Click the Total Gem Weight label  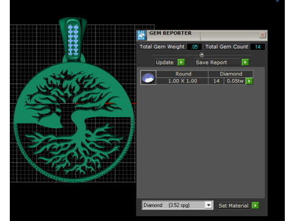[x=162, y=47]
